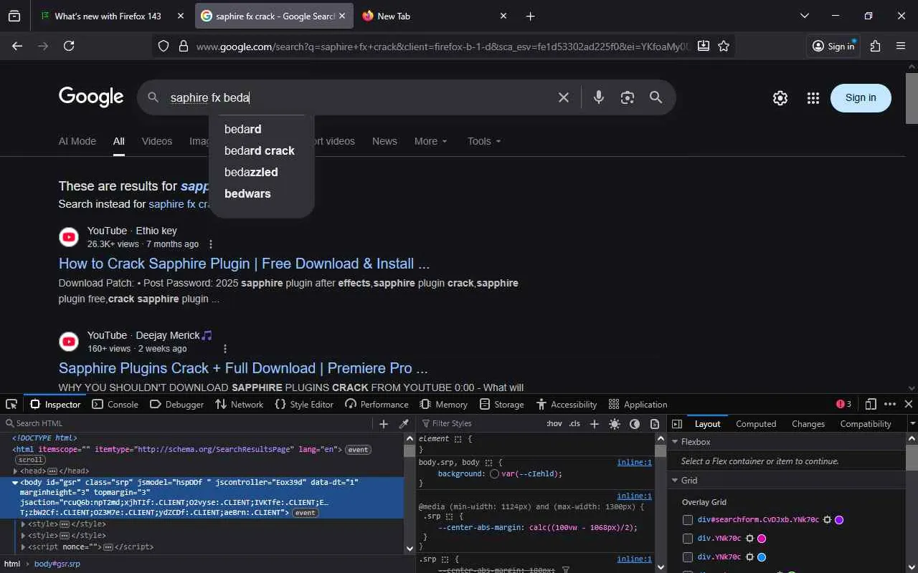Open the pink grid overlay color swatch
This screenshot has height=573, width=918.
pyautogui.click(x=762, y=539)
